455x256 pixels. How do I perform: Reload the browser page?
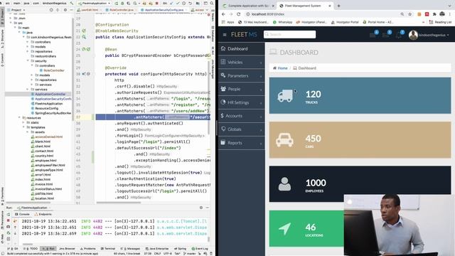point(239,14)
